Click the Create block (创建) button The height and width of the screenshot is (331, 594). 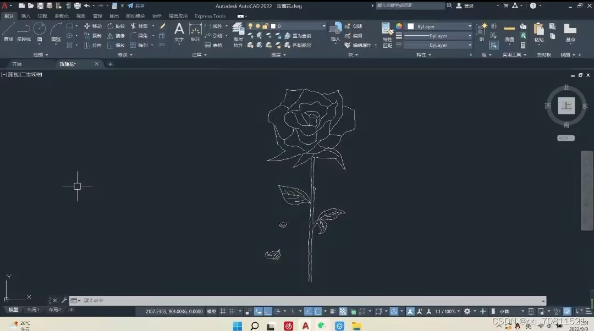click(x=354, y=26)
